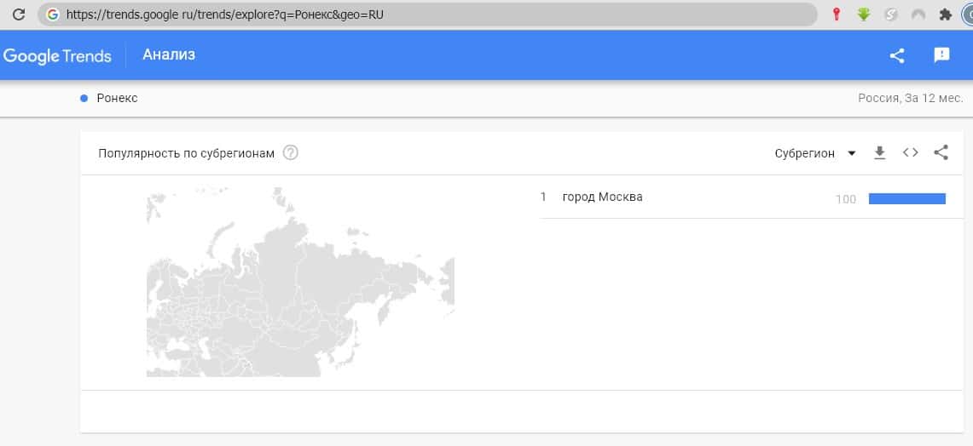Viewport: 973px width, 446px height.
Task: Click the gray S extension icon
Action: click(x=891, y=14)
